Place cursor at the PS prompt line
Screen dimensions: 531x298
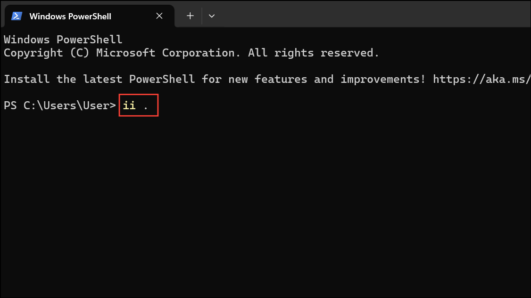[x=59, y=105]
